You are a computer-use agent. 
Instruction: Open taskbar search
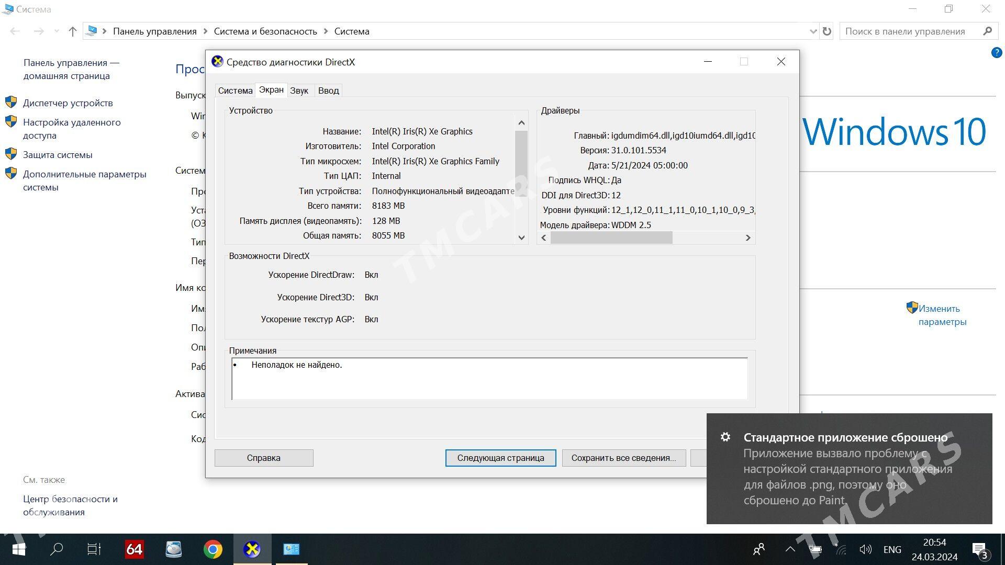coord(56,549)
